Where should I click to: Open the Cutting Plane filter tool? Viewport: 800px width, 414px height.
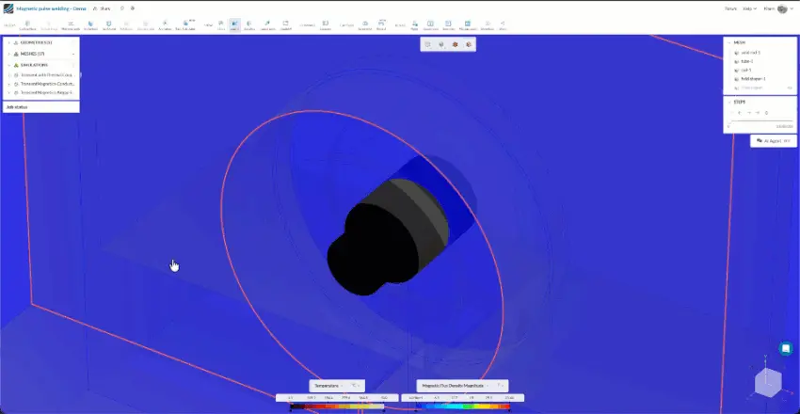tap(27, 25)
